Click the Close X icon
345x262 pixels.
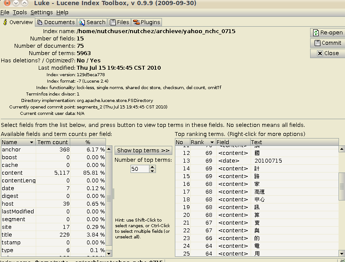click(320, 53)
